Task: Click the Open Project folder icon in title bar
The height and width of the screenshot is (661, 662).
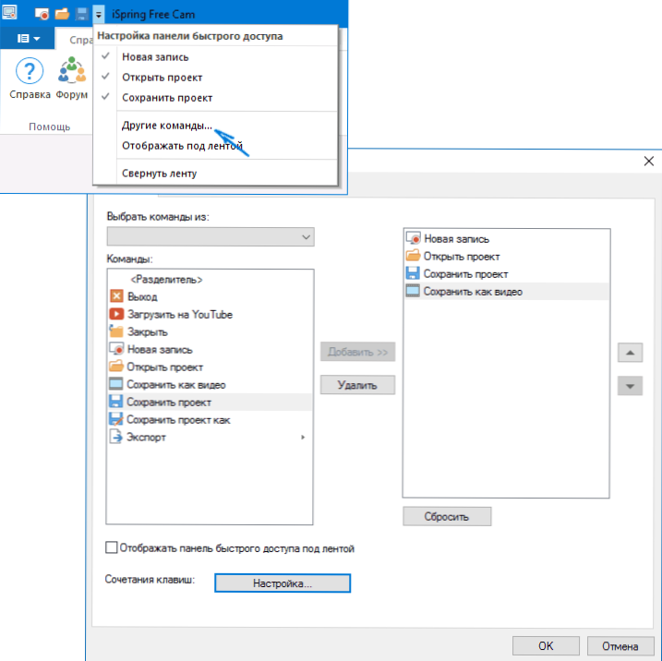Action: (x=62, y=14)
